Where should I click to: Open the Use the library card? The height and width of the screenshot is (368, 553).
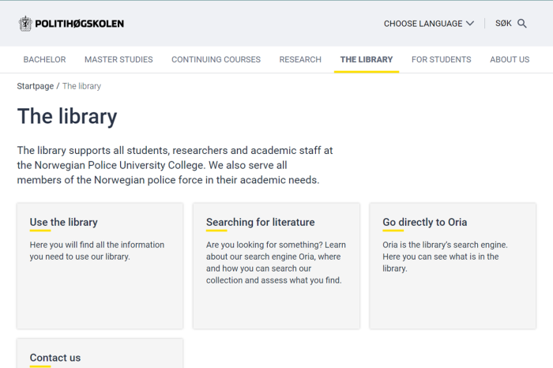pos(63,222)
